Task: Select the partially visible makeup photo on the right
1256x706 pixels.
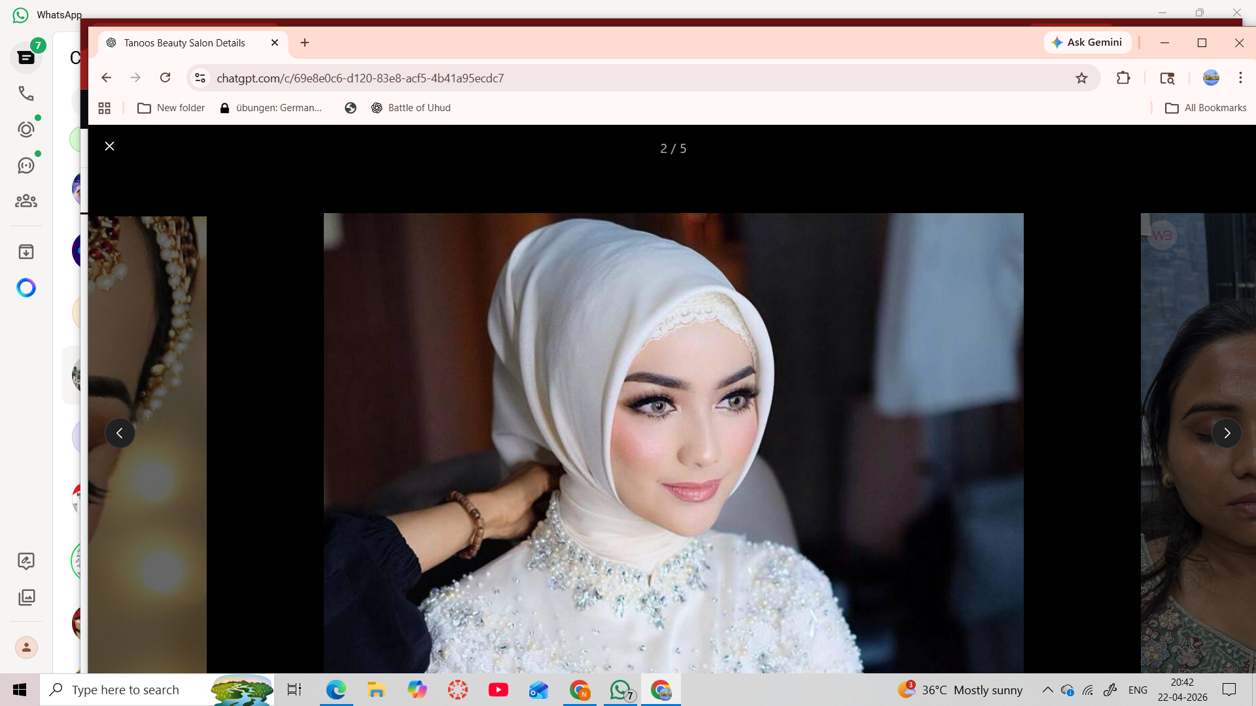Action: coord(1198,443)
